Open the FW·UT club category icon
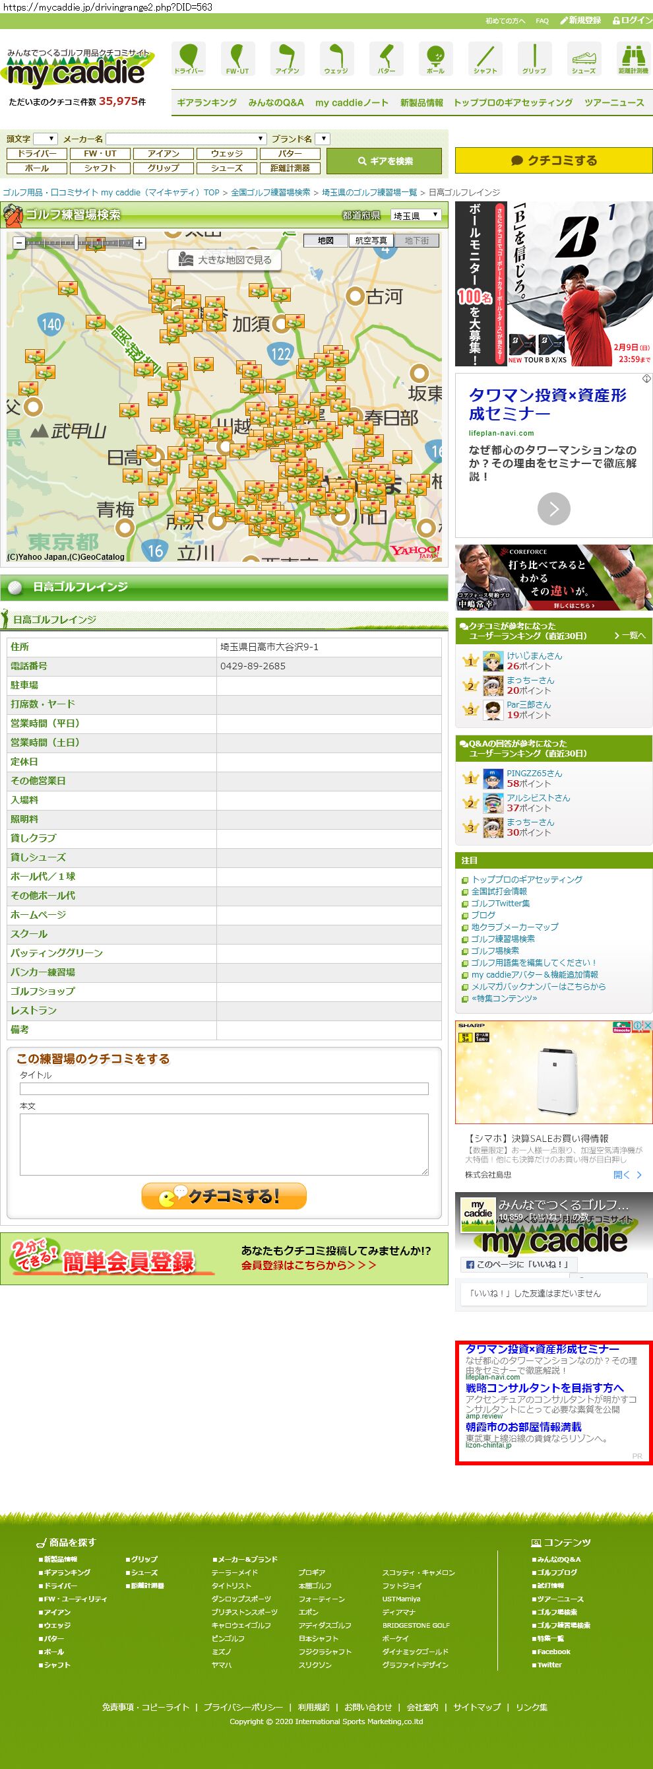 click(237, 58)
